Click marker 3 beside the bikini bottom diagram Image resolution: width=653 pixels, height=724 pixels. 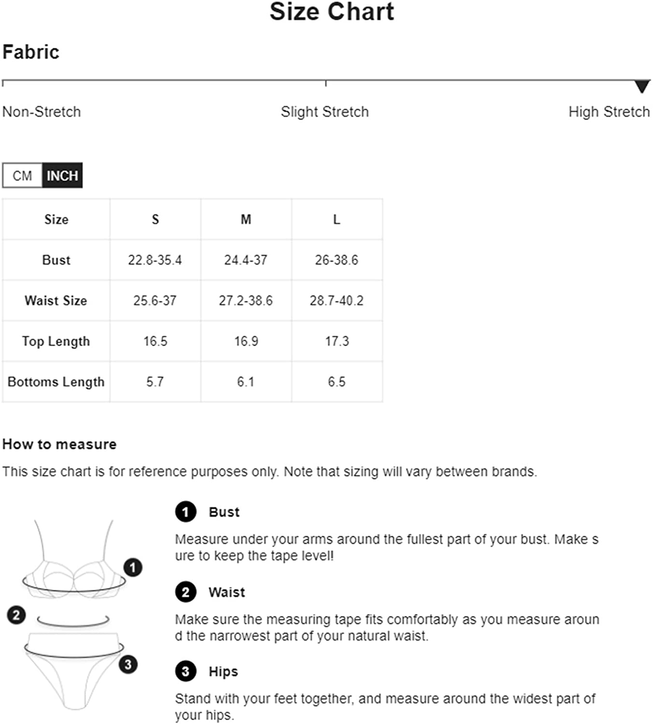pos(128,665)
